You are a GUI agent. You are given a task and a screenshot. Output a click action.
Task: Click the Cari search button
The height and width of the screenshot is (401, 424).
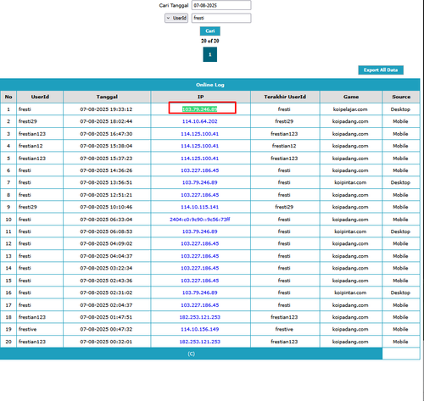coord(210,31)
